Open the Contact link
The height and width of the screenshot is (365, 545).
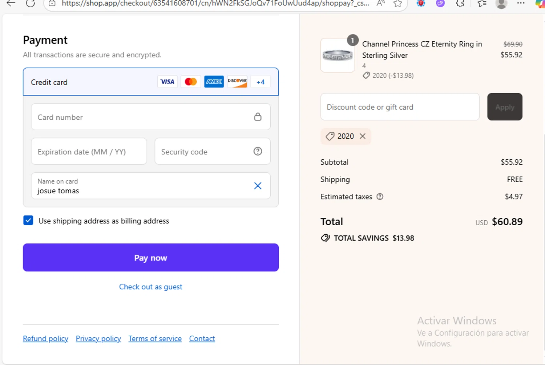click(202, 339)
